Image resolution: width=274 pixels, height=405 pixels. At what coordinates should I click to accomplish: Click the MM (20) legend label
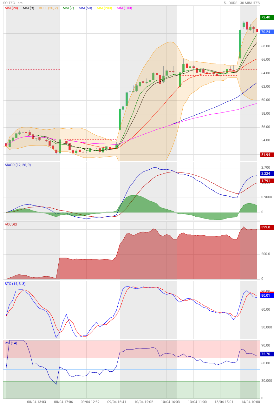pyautogui.click(x=11, y=8)
